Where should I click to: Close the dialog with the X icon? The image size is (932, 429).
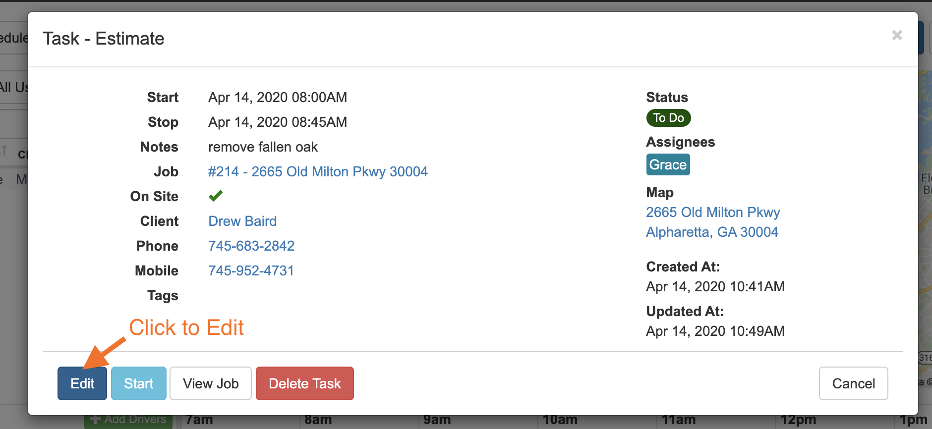[897, 35]
